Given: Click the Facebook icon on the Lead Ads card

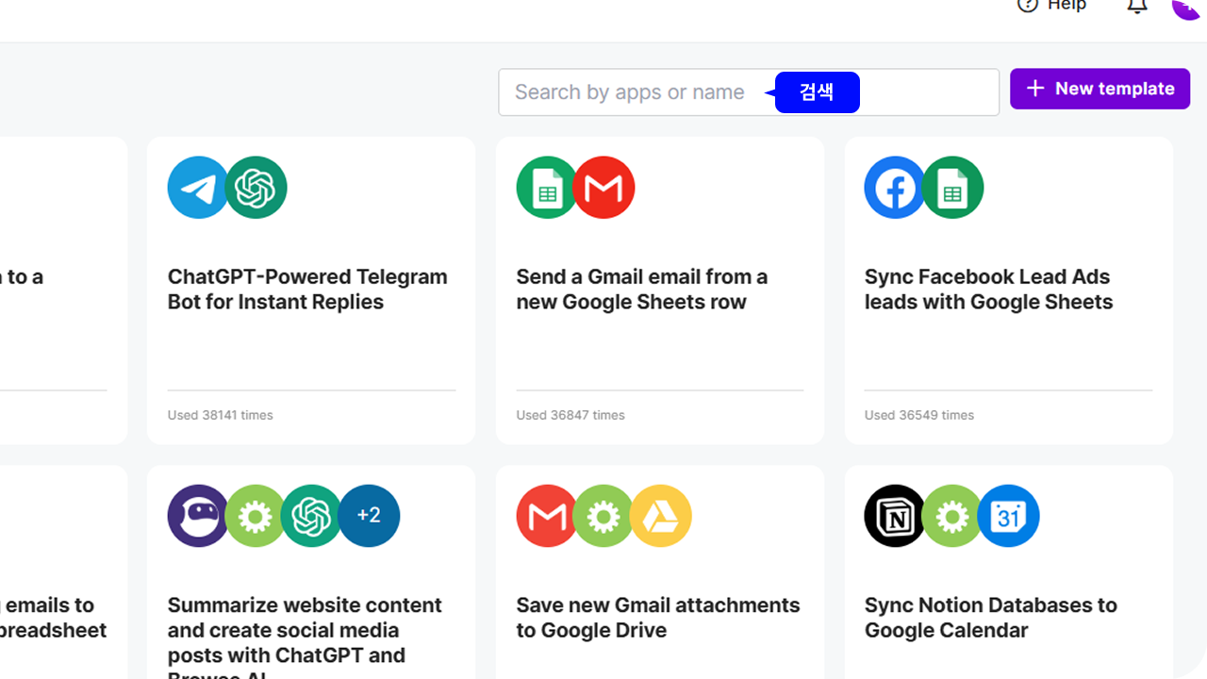Looking at the screenshot, I should click(895, 188).
